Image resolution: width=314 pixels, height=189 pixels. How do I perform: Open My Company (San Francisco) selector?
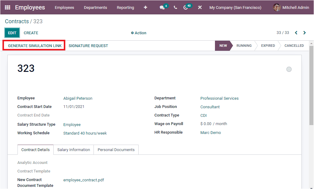(235, 7)
